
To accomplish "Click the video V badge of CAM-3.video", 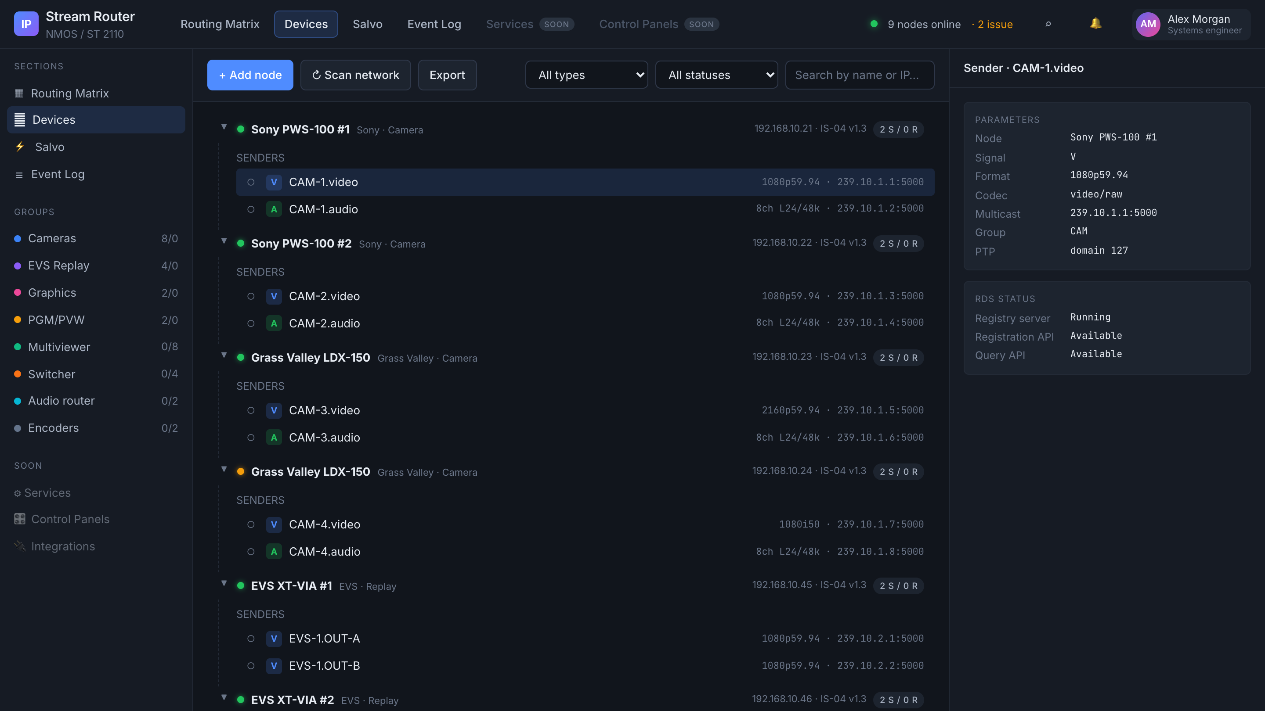I will tap(274, 410).
